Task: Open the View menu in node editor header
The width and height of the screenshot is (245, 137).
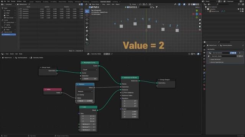Action: [x=7, y=54]
